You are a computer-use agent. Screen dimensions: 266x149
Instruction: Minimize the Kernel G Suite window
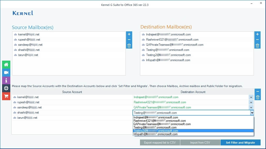coord(252,3)
